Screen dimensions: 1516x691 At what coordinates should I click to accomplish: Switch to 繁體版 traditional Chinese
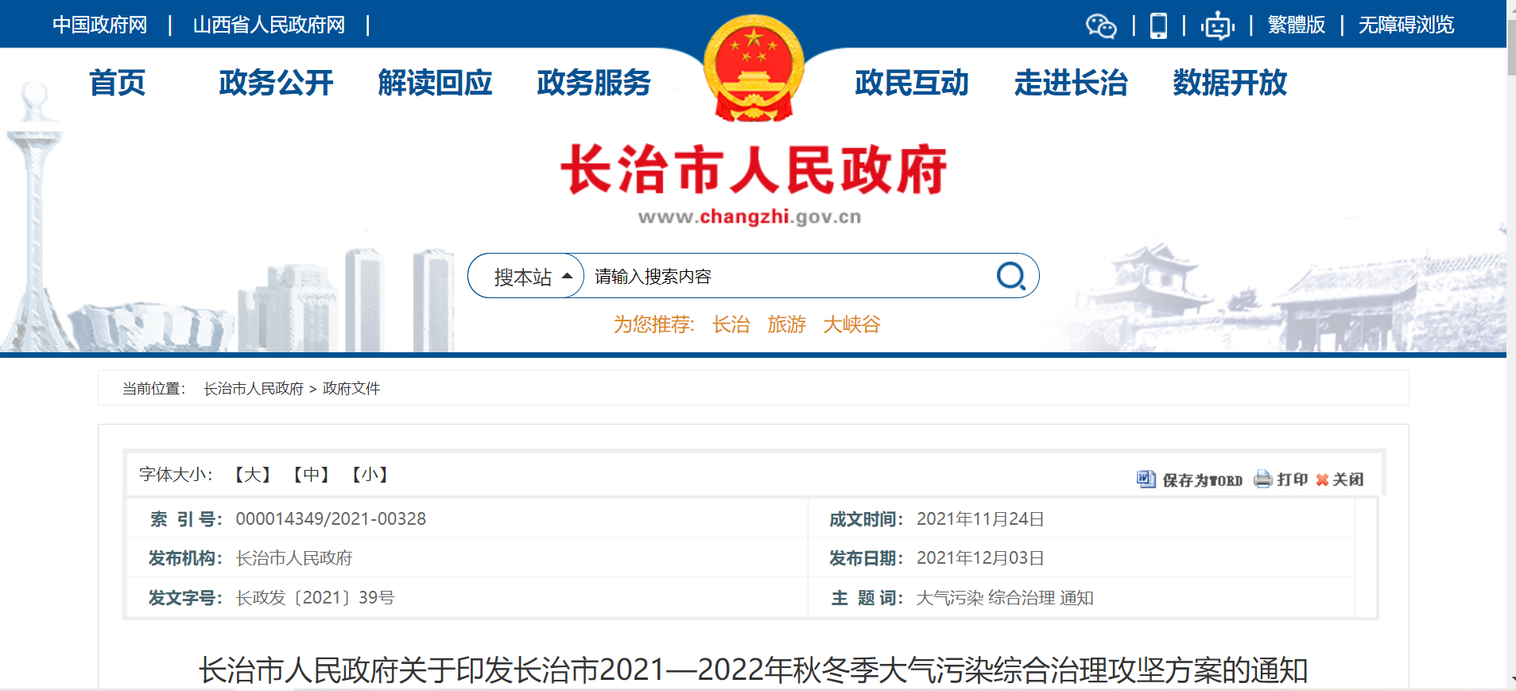tap(1296, 25)
